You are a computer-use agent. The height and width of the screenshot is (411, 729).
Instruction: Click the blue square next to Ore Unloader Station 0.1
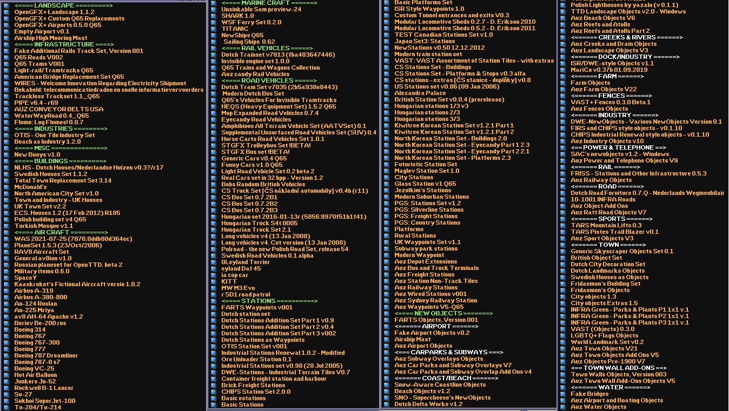pos(214,359)
